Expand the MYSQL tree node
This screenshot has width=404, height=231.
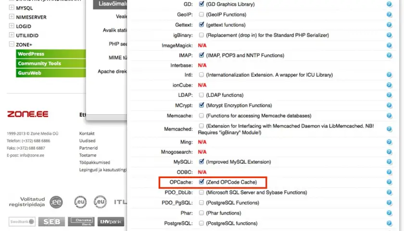(12, 8)
